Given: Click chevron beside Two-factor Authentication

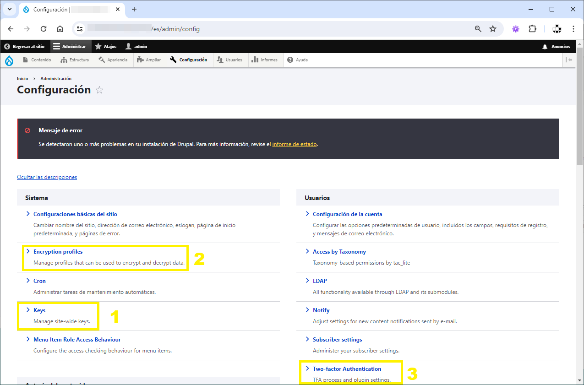Looking at the screenshot, I should [x=307, y=369].
